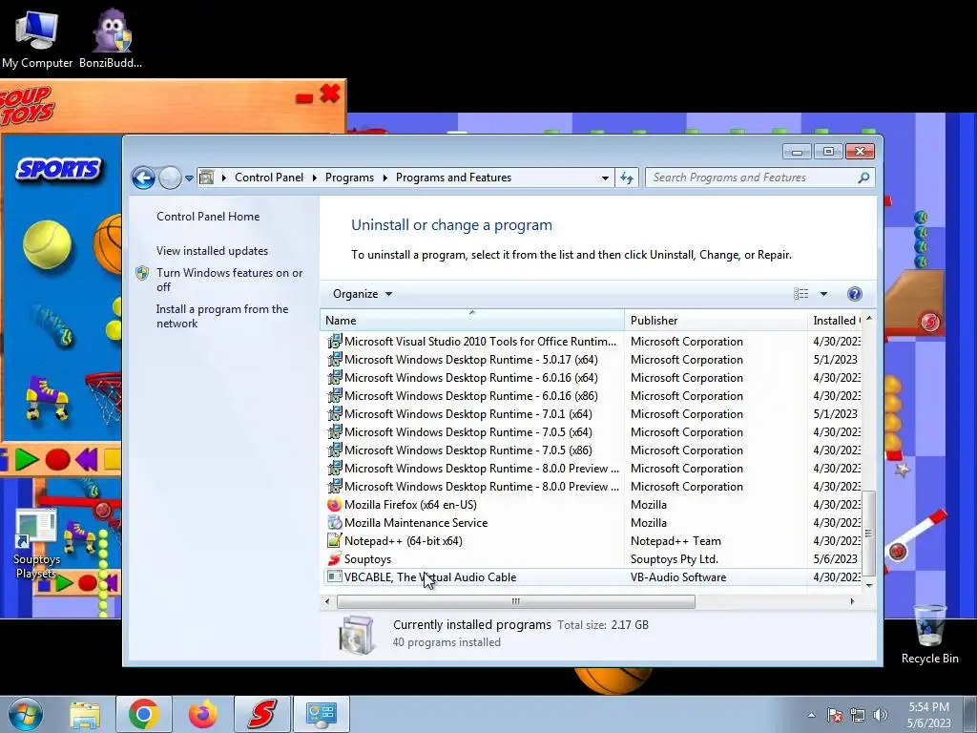This screenshot has width=977, height=733.
Task: Click the horizontal scrollbar right arrow
Action: pyautogui.click(x=852, y=601)
